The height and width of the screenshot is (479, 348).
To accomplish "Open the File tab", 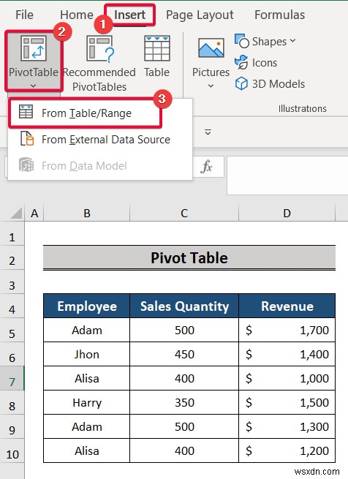I will click(24, 15).
